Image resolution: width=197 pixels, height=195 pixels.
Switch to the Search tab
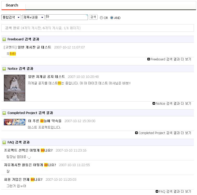(12, 5)
